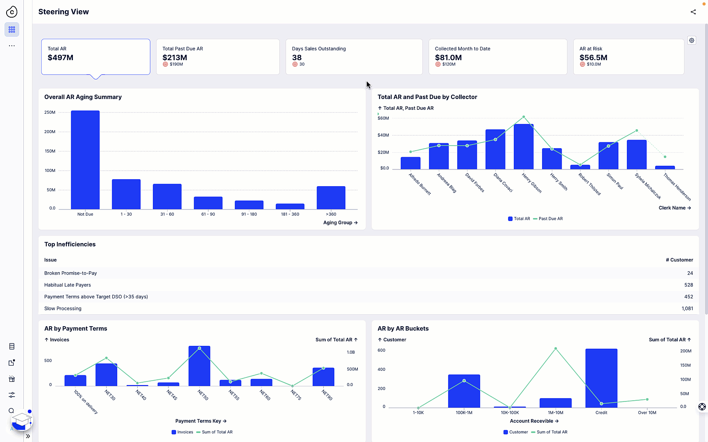Open search from the sidebar
This screenshot has width=708, height=442.
pos(11,411)
